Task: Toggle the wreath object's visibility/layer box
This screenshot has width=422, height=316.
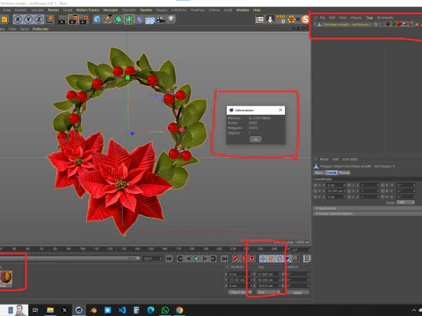Action: coord(375,25)
